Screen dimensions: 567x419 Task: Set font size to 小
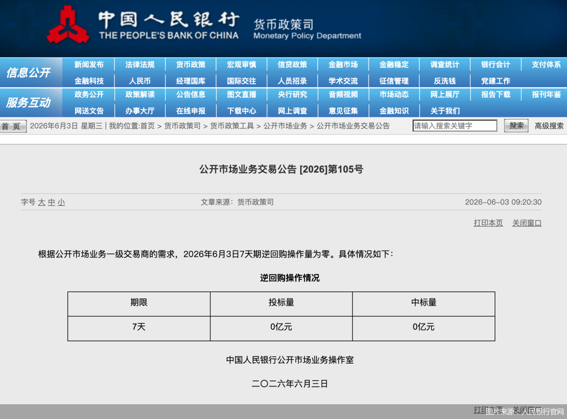(x=61, y=202)
